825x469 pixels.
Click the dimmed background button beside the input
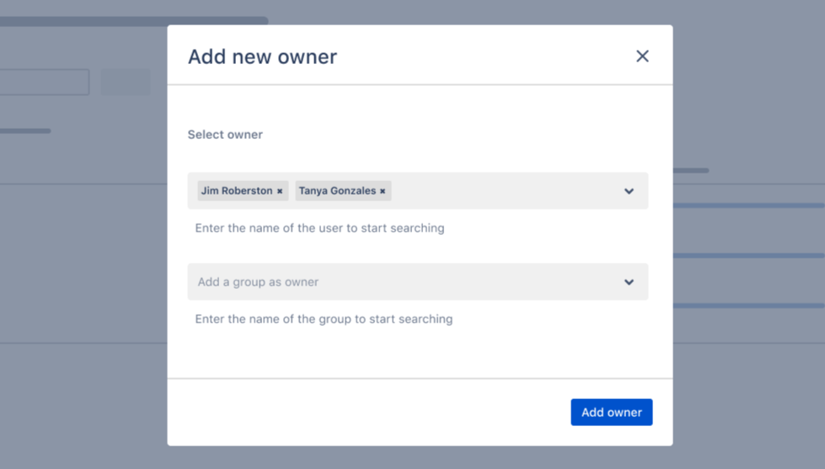tap(126, 83)
